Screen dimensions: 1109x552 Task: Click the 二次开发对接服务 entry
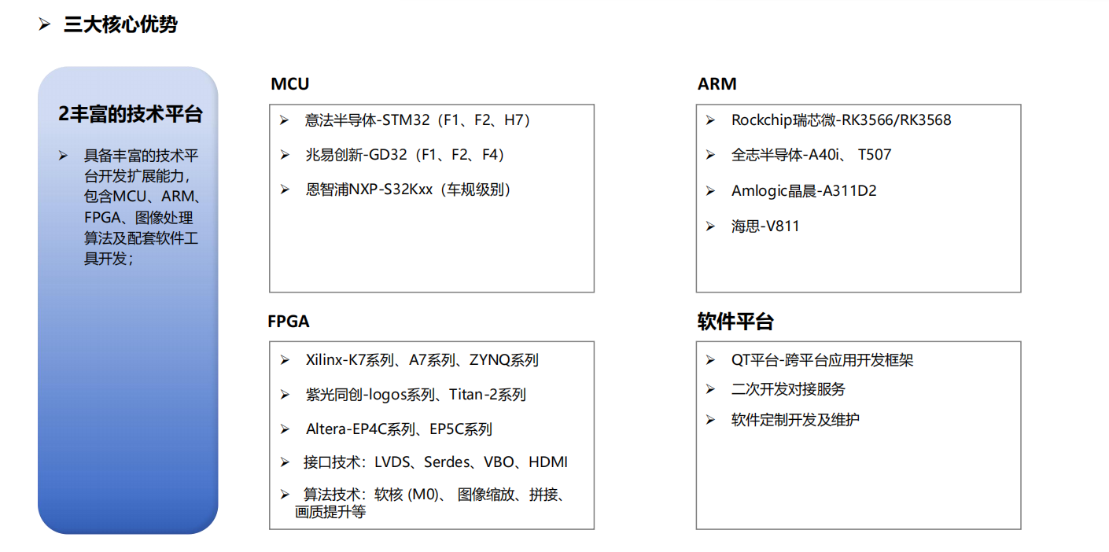click(788, 389)
